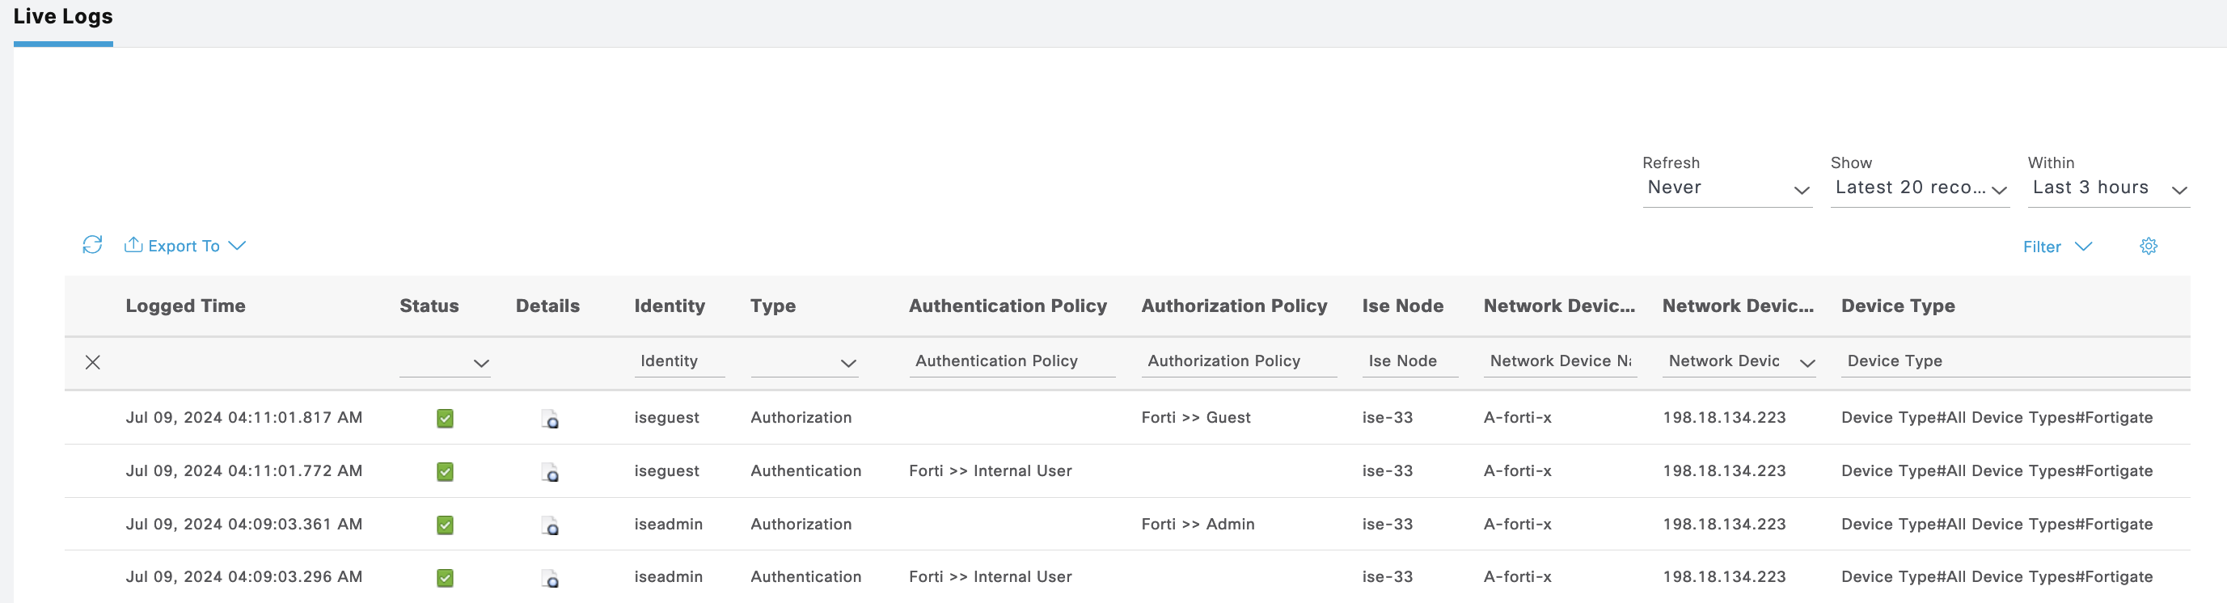Sort by Logged Time column header
The image size is (2227, 603).
pos(185,306)
